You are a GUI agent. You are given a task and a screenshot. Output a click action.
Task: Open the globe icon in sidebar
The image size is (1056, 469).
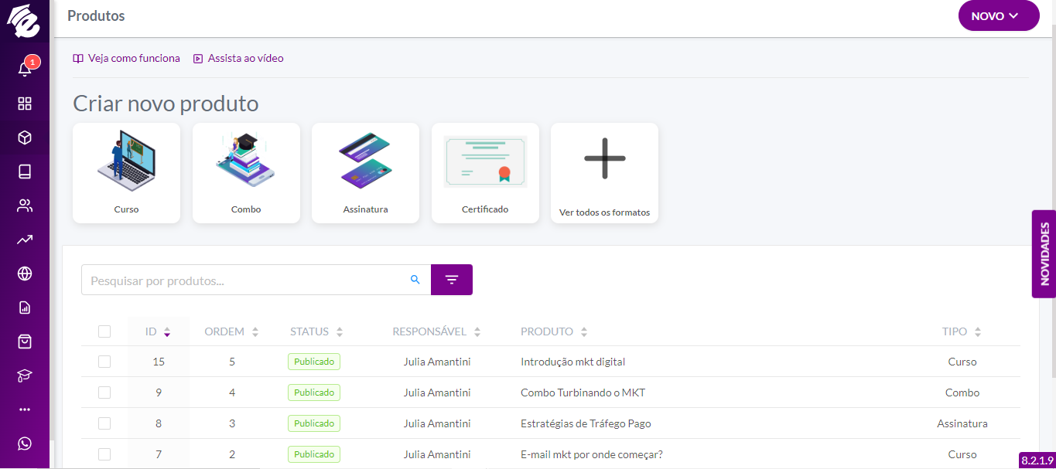25,274
